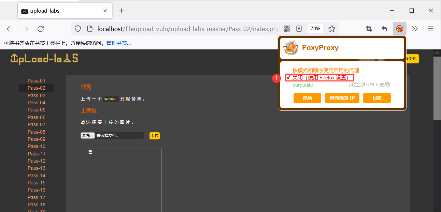Click the 上传区 heading
Screen dimensions: 441x212
[x=89, y=110]
